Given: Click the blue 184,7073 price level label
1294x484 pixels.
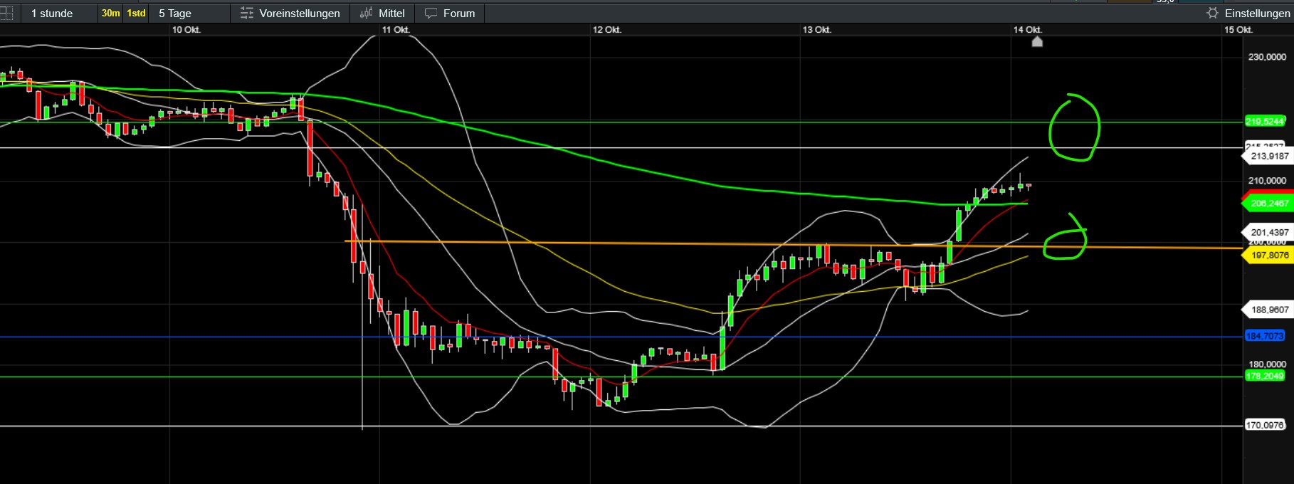Looking at the screenshot, I should [x=1265, y=336].
